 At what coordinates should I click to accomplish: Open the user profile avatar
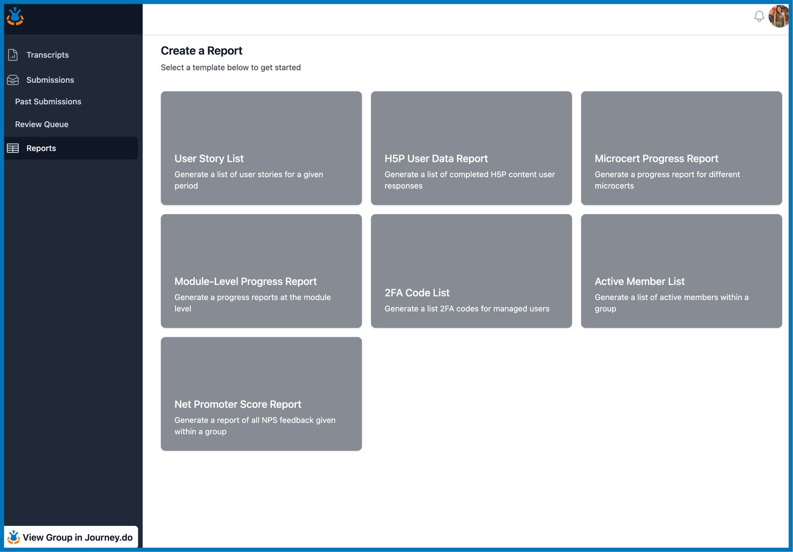click(779, 16)
